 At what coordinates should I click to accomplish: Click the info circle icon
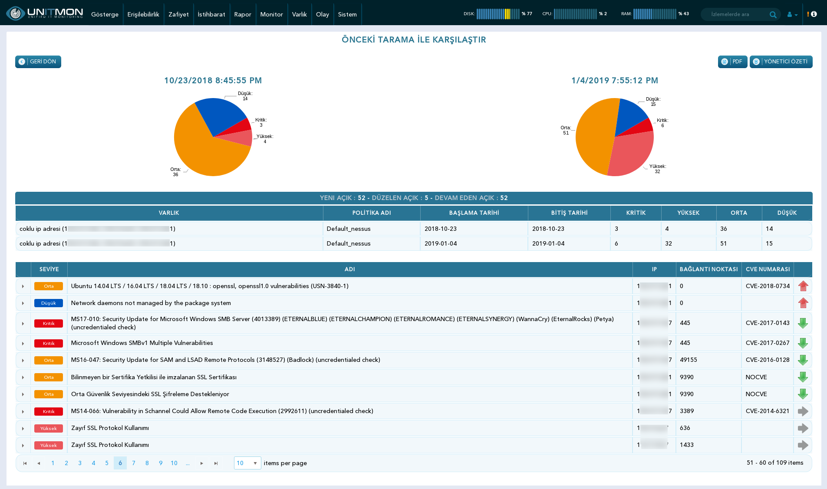814,14
